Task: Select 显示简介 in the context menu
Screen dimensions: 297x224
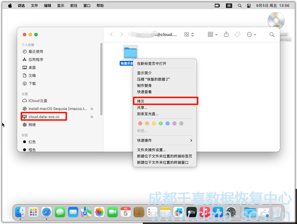Action: (x=144, y=73)
